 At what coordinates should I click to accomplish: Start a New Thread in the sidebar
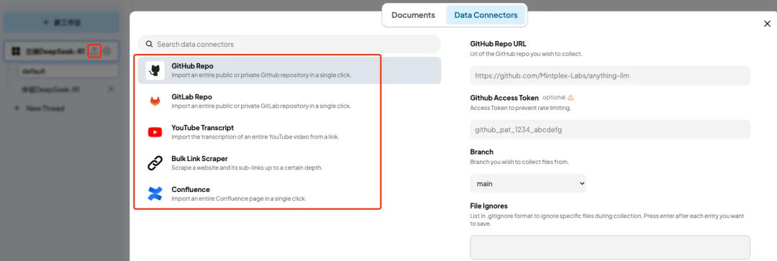coord(39,108)
